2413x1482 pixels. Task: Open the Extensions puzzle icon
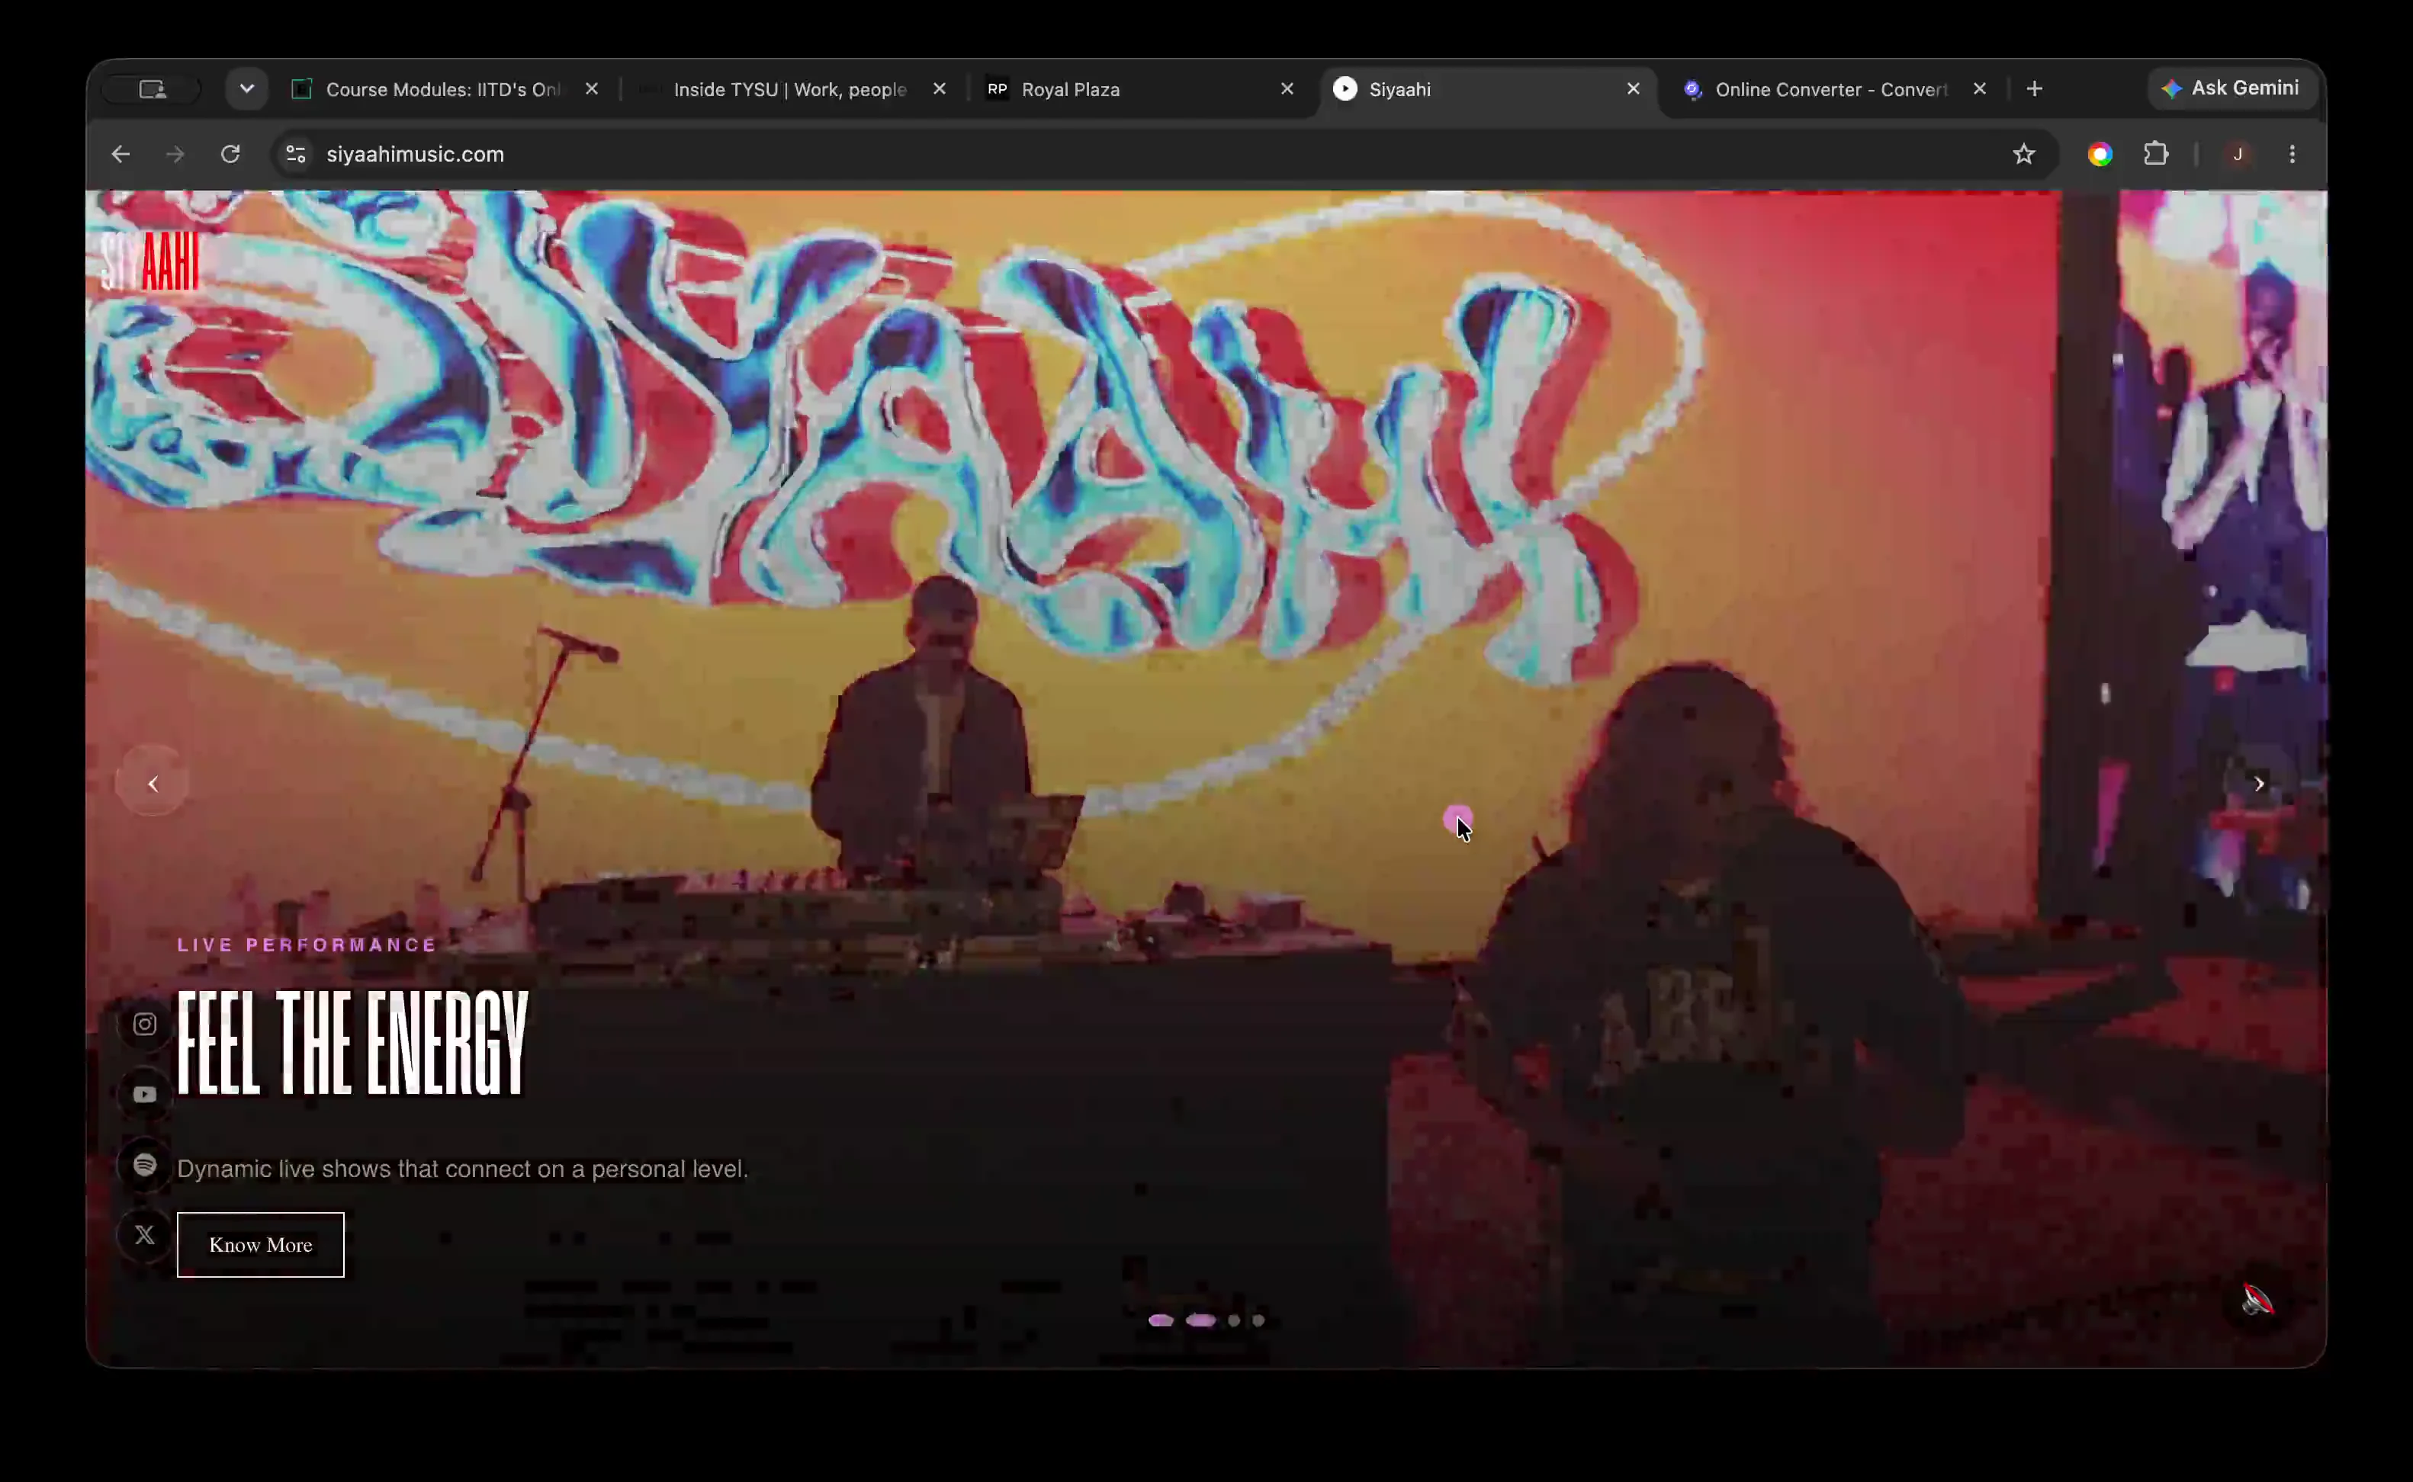(2156, 154)
